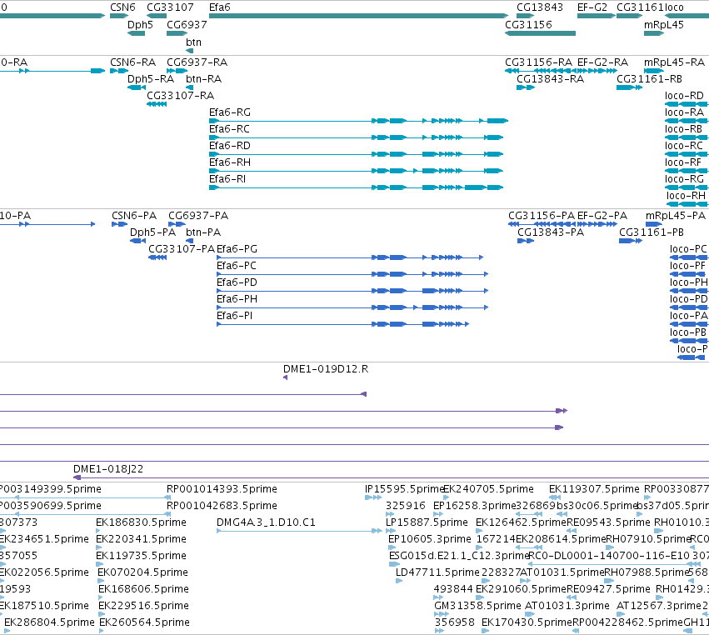Viewport: 709px width, 635px height.
Task: Click EST EK070204.5prime
Action: tap(143, 572)
